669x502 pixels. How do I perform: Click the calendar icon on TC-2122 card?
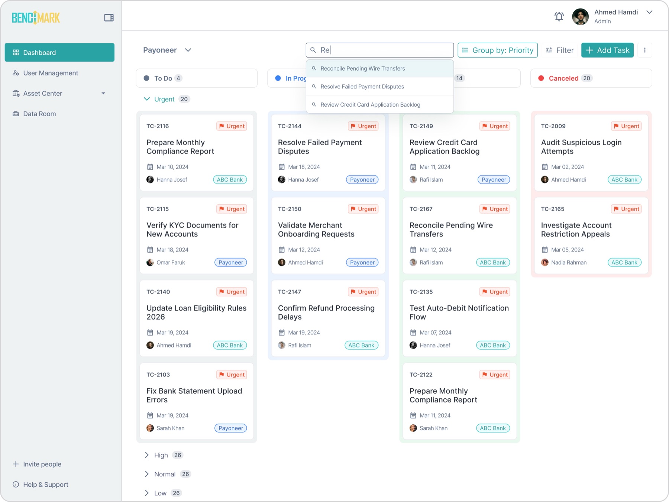(413, 415)
